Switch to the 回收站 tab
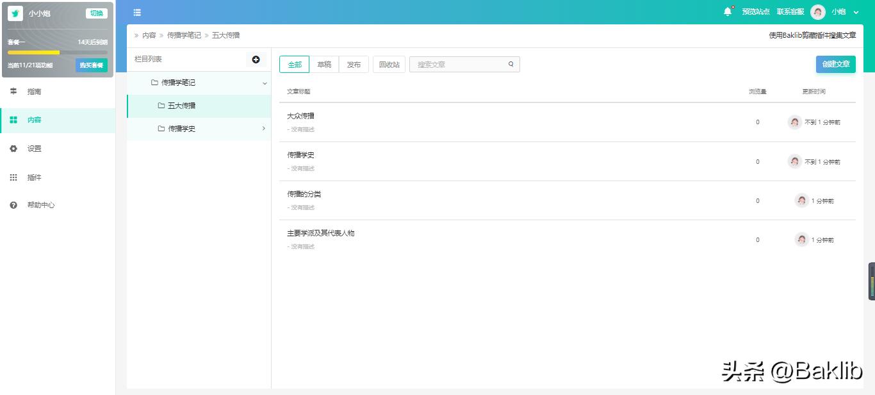Image resolution: width=875 pixels, height=395 pixels. point(389,64)
